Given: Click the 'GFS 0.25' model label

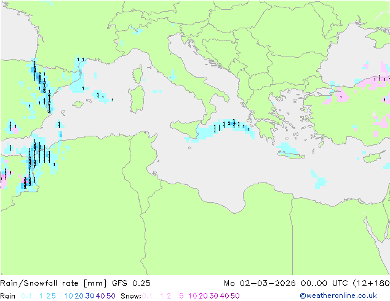Looking at the screenshot, I should click(131, 283).
